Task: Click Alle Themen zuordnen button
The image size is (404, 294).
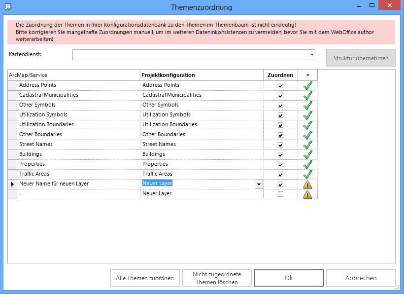Action: pos(144,278)
